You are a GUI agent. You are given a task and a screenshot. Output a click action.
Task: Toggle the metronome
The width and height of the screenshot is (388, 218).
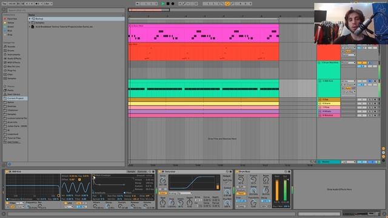click(x=37, y=4)
